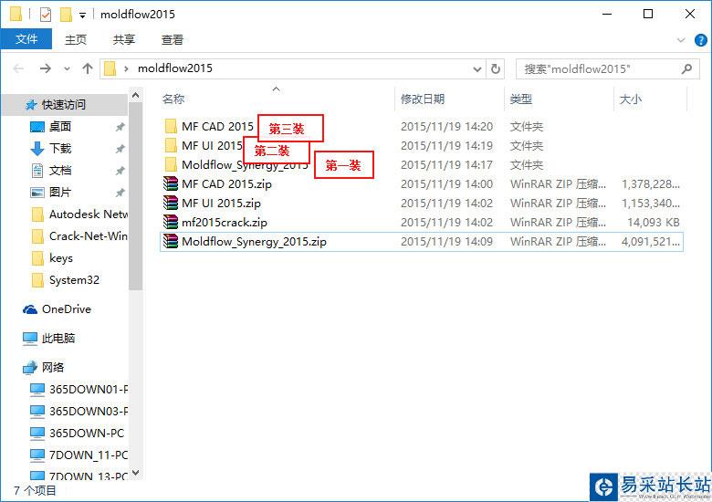This screenshot has height=502, width=712.
Task: Open the blue help question mark icon
Action: [x=701, y=40]
